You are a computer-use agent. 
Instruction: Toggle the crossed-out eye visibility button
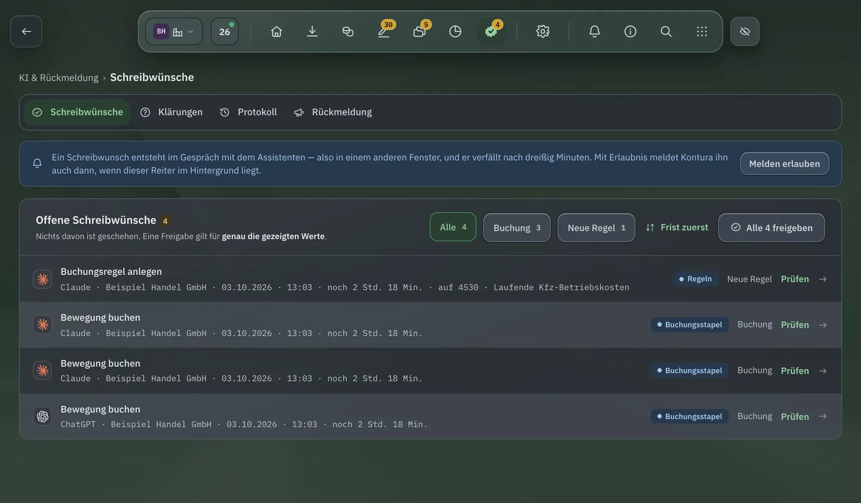tap(745, 31)
